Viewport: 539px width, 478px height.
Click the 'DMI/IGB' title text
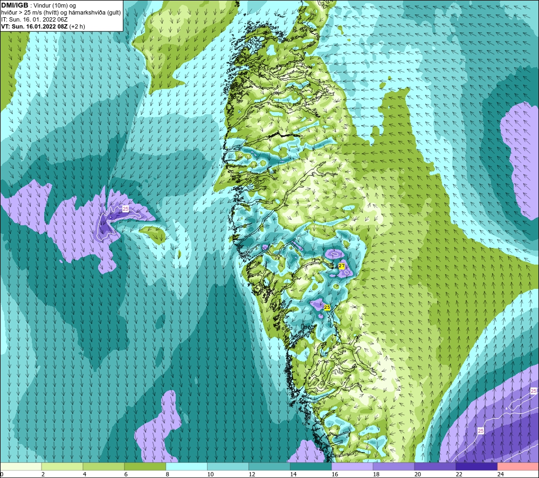(15, 5)
